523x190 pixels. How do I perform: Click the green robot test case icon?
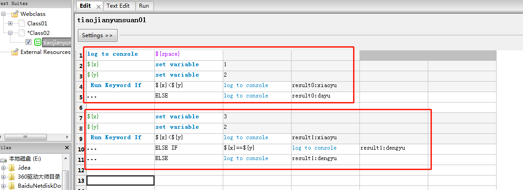click(x=38, y=42)
